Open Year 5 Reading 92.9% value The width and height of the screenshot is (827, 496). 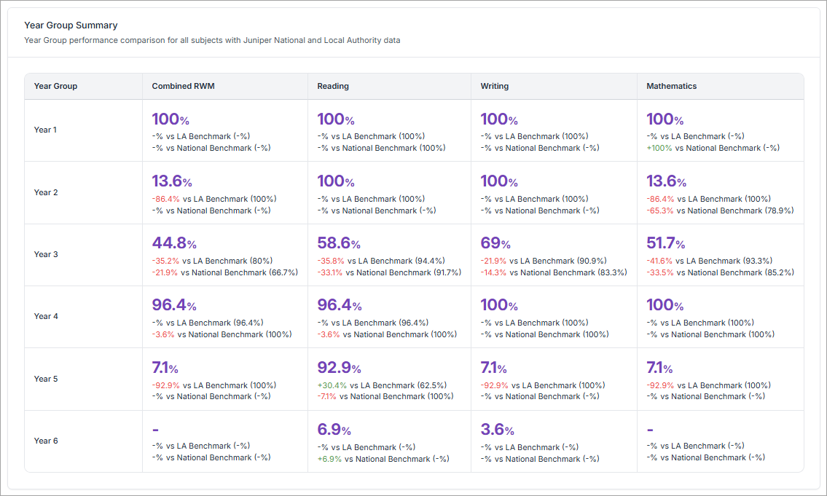tap(339, 368)
